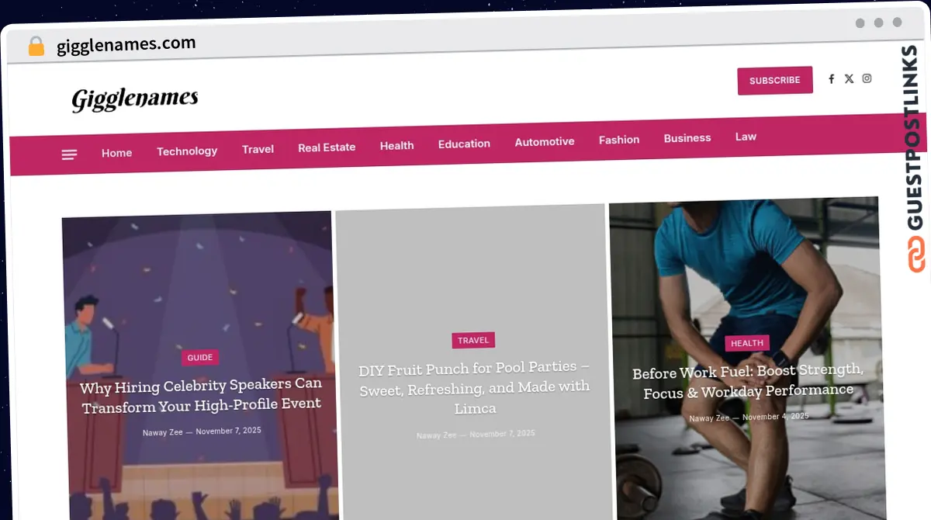Open the Instagram profile icon

(867, 78)
